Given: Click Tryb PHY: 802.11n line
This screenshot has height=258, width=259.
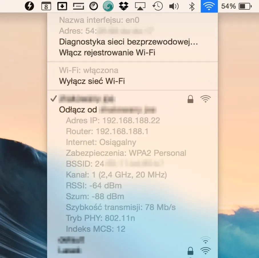Looking at the screenshot, I should point(132,218).
